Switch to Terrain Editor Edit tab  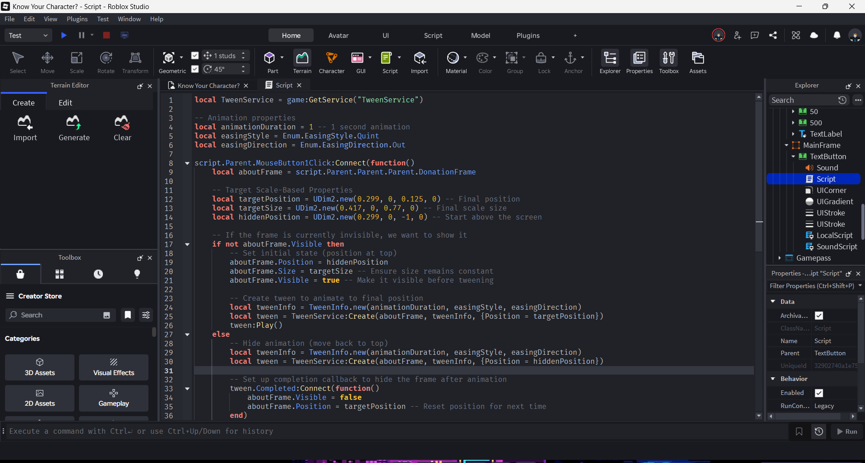pos(65,103)
